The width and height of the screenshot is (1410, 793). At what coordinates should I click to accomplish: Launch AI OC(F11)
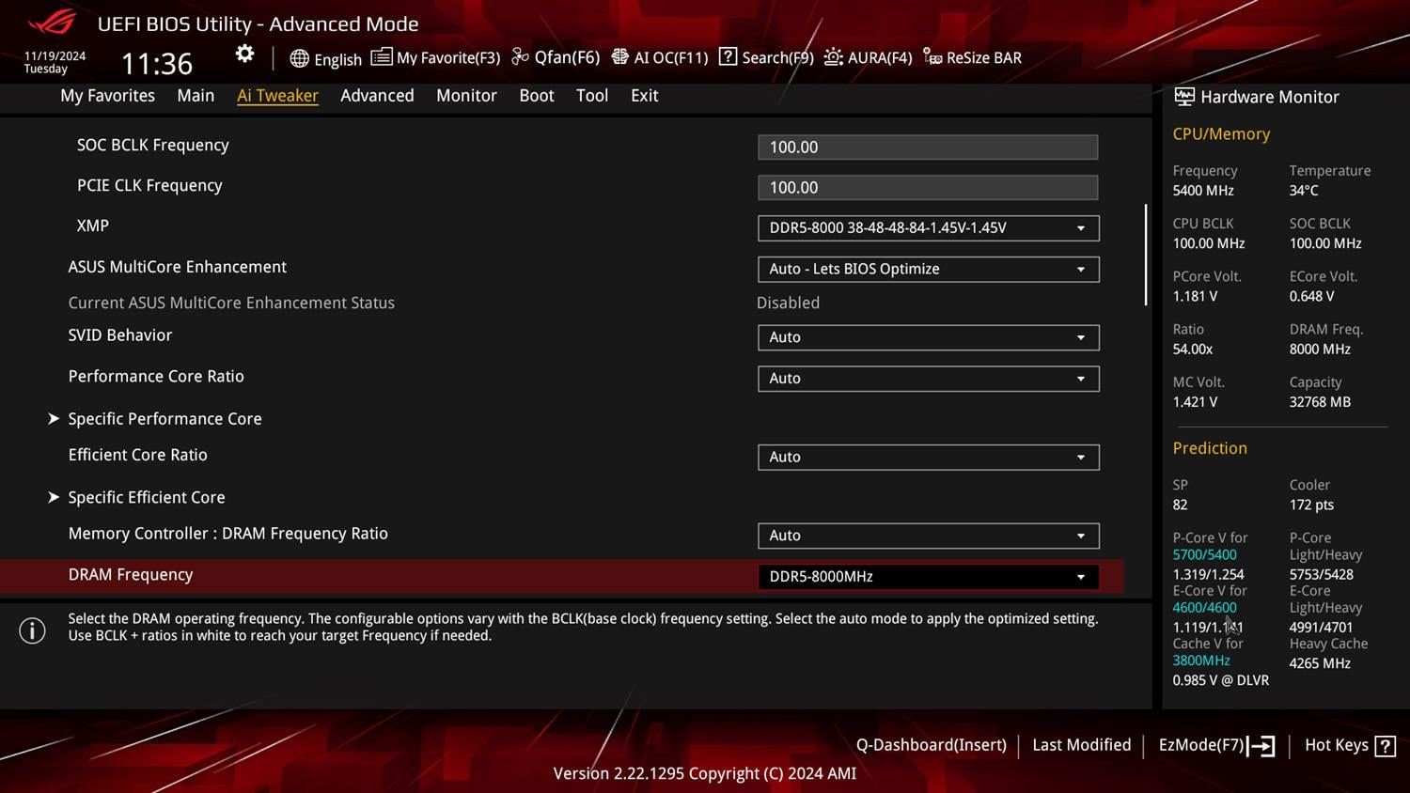(671, 58)
